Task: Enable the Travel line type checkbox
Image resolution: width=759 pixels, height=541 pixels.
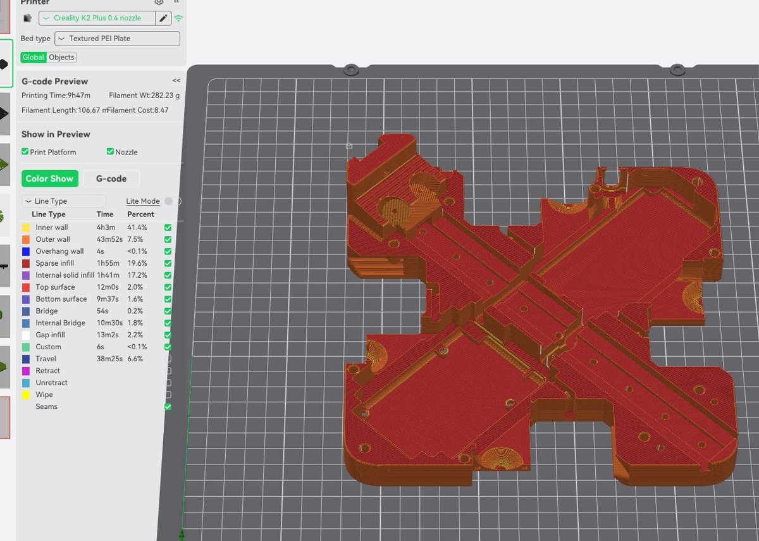Action: point(168,359)
